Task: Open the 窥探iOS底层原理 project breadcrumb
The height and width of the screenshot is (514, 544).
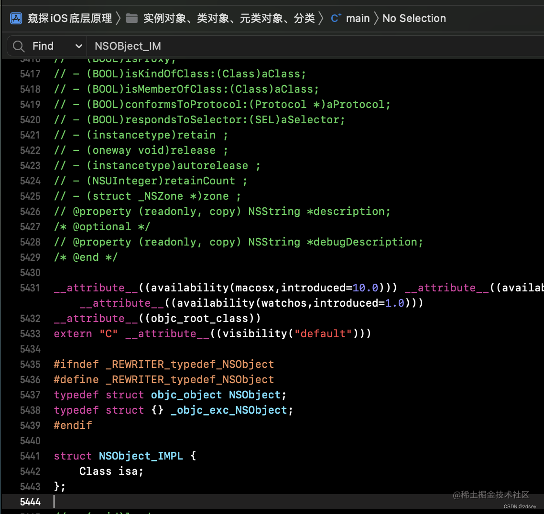Action: click(x=70, y=18)
